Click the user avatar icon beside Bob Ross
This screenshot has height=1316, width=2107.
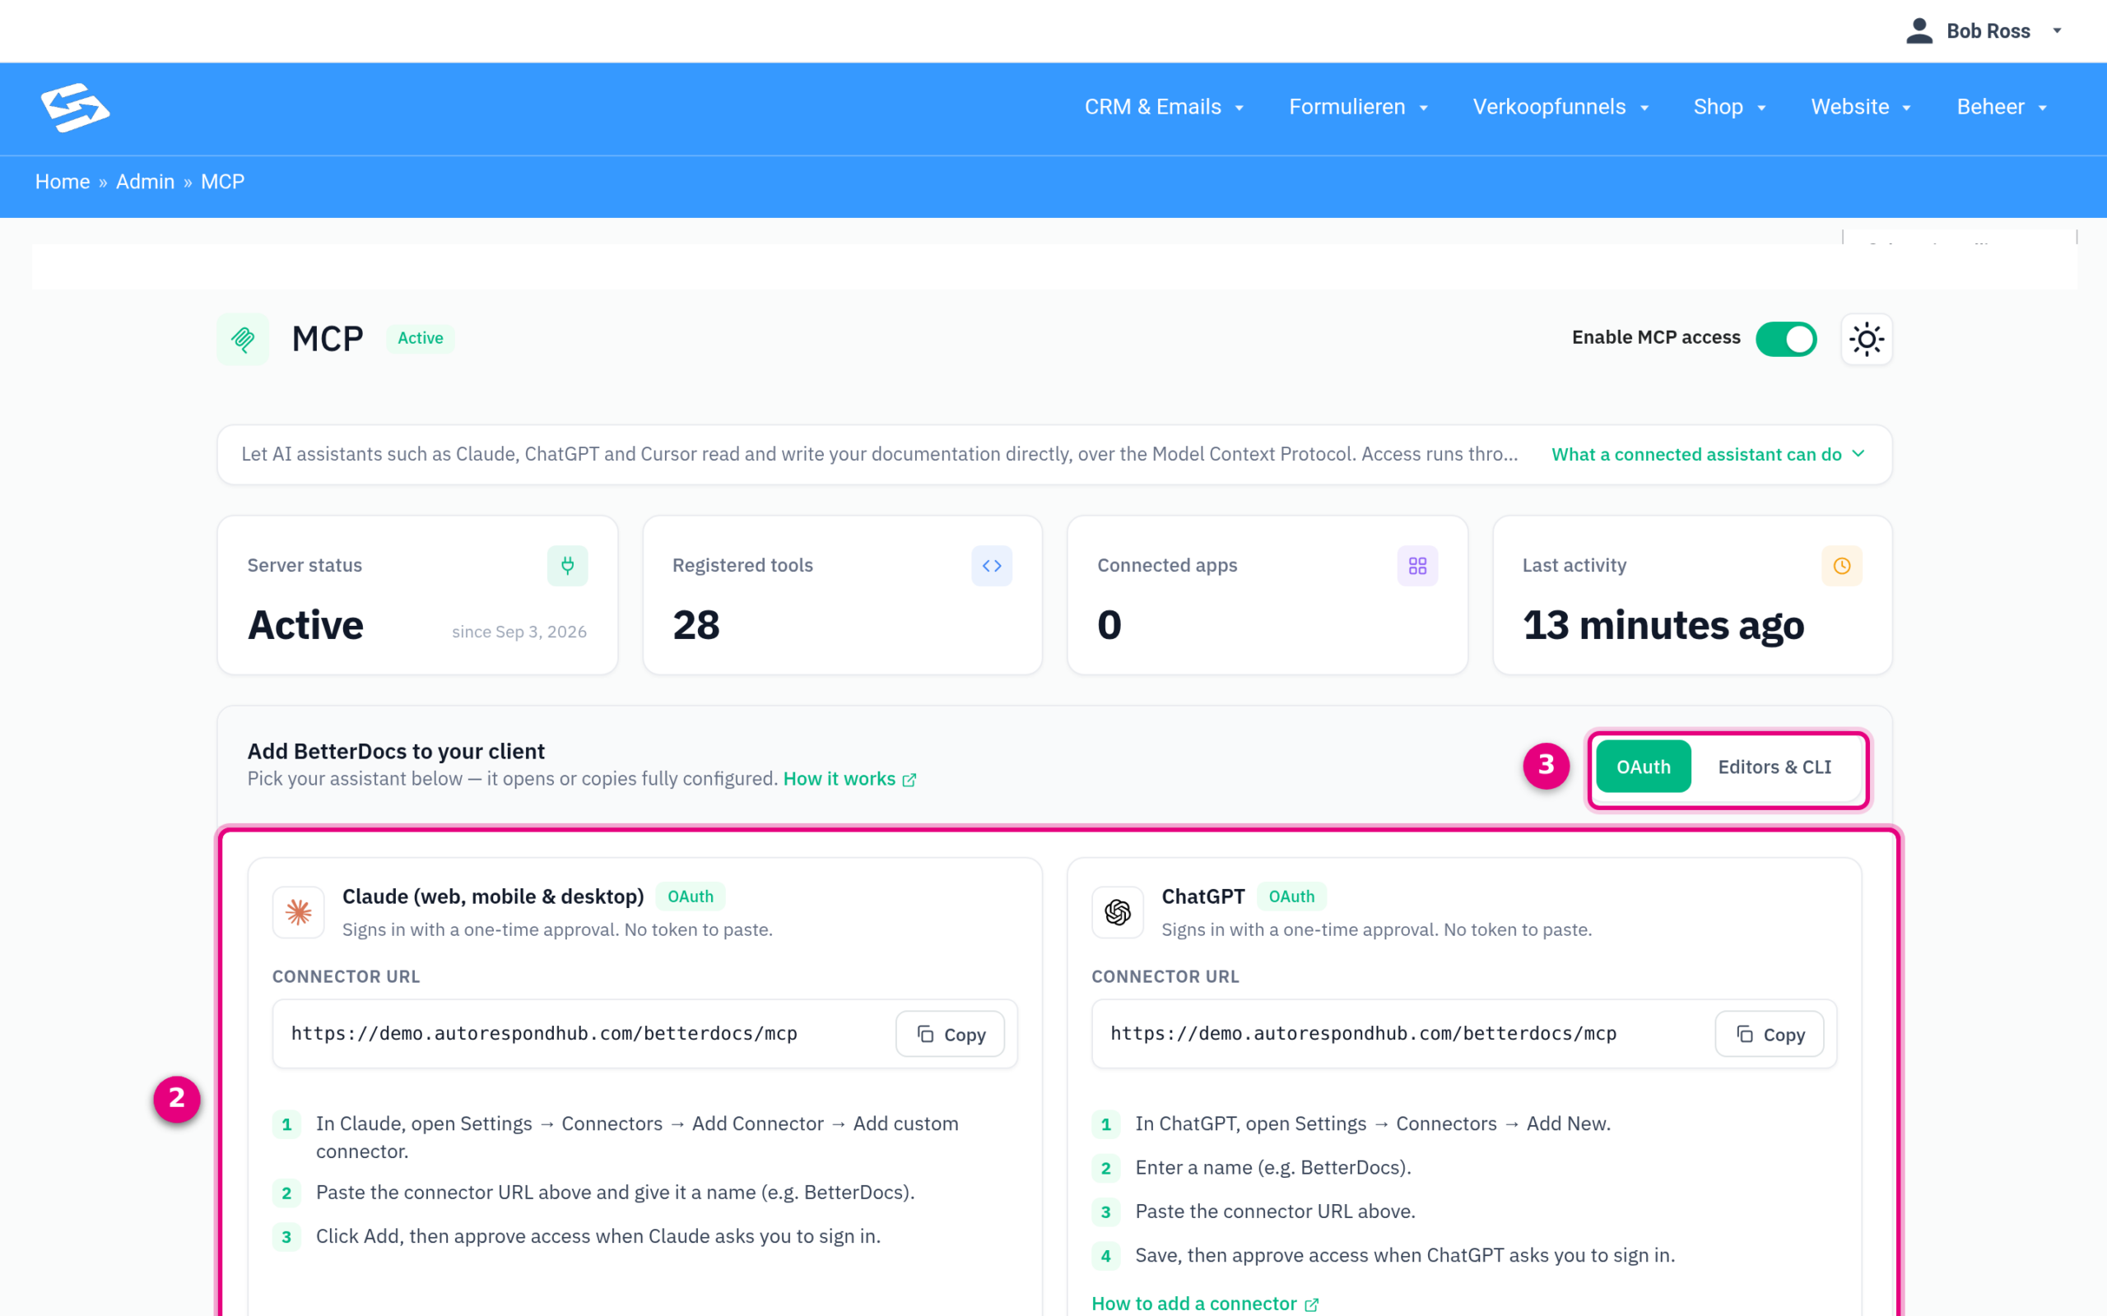point(1919,30)
